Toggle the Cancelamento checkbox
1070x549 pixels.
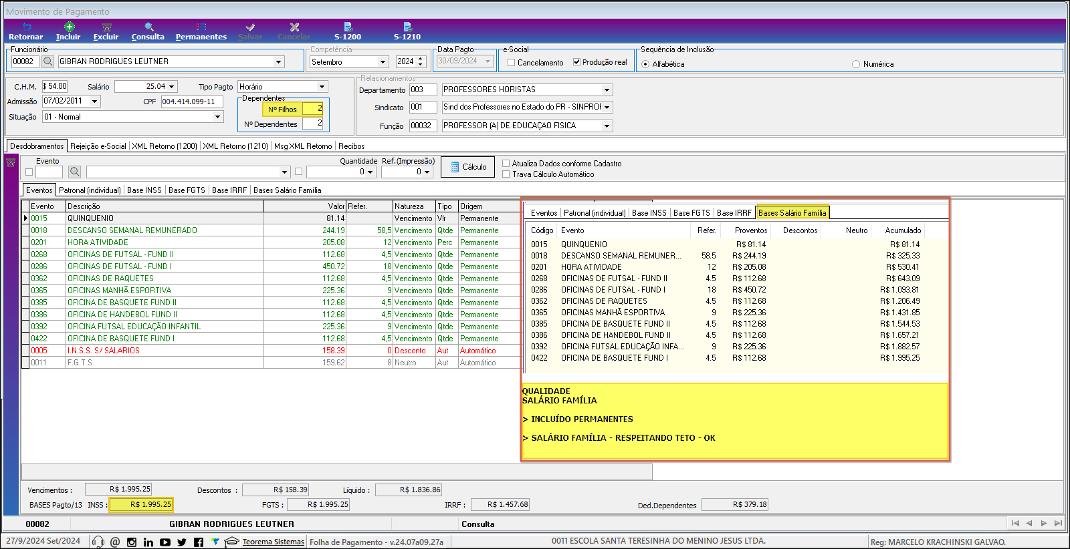511,62
